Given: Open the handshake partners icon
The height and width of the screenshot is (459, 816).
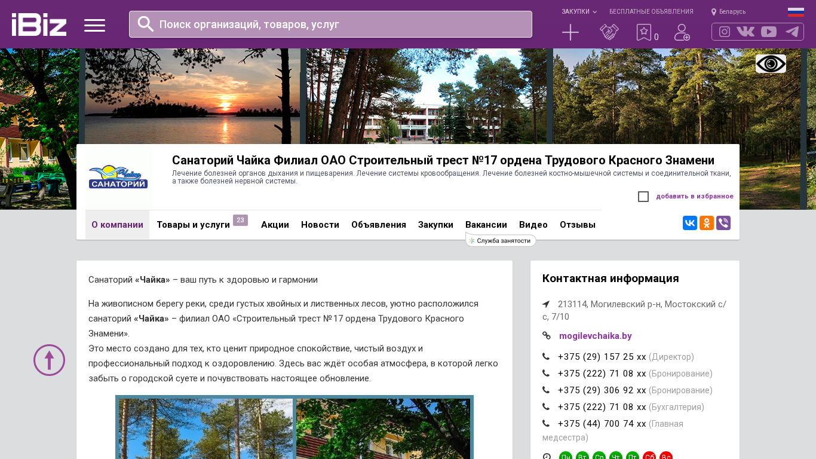Looking at the screenshot, I should coord(609,32).
